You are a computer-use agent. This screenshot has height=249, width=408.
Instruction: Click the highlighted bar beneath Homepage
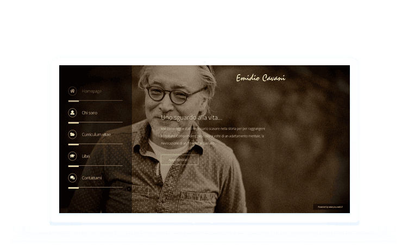[74, 101]
